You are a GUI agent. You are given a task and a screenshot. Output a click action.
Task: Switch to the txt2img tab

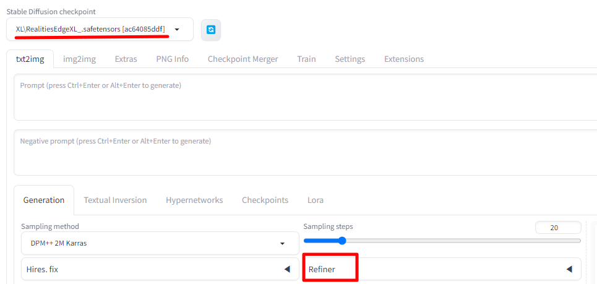30,59
